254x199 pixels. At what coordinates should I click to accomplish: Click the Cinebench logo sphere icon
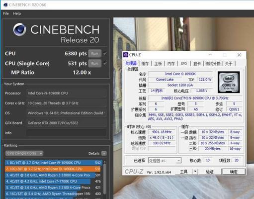click(19, 29)
